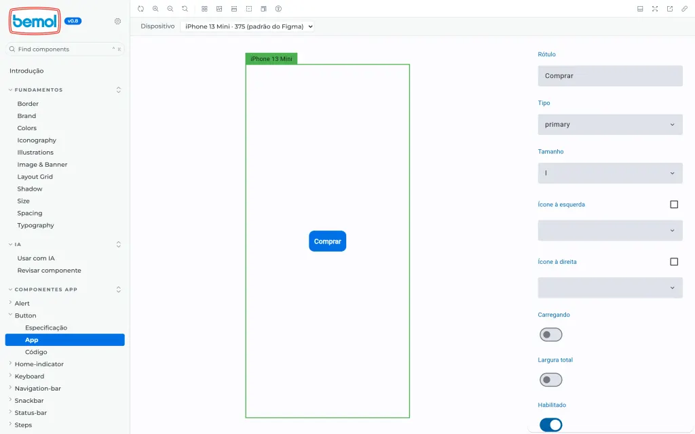
Task: Open the Brand page
Action: (x=26, y=116)
